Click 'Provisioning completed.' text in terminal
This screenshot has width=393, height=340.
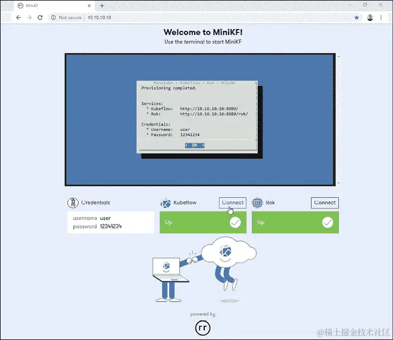pos(169,88)
